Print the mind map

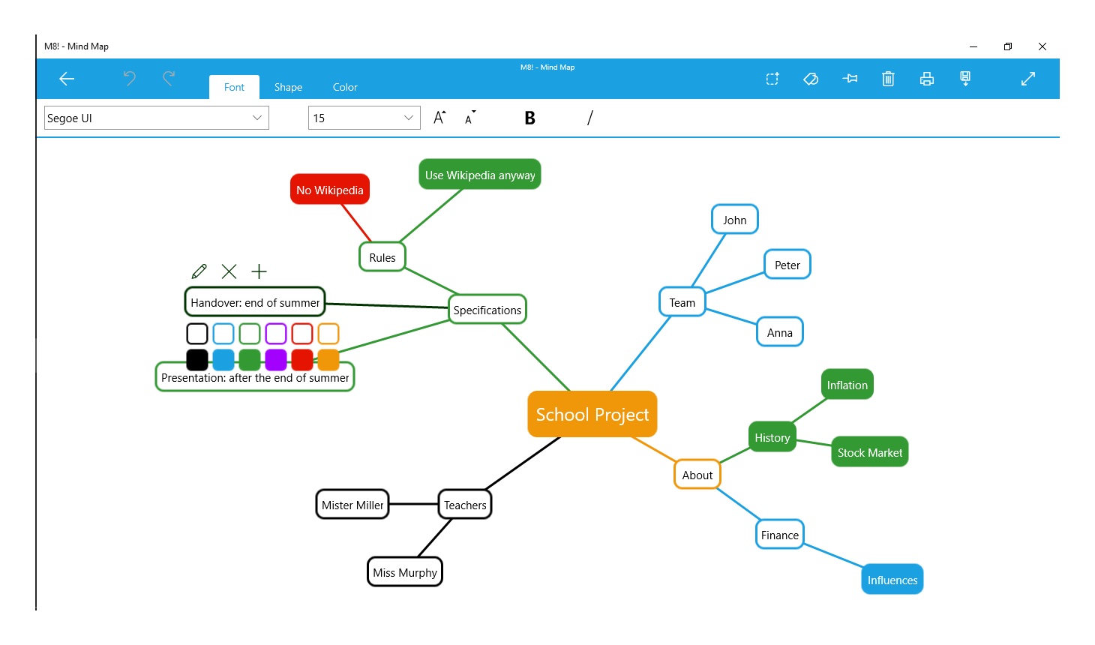coord(927,79)
